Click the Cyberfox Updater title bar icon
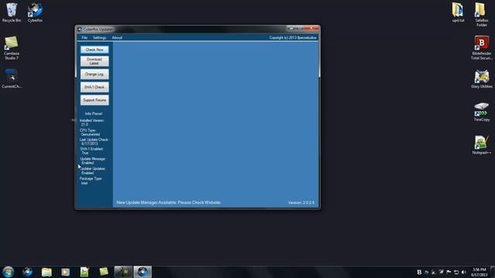Image resolution: width=495 pixels, height=278 pixels. point(80,29)
